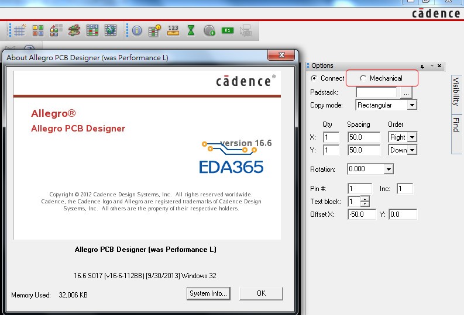Open Constraint Manager CM spreadsheet icon
464x315 pixels.
click(92, 30)
